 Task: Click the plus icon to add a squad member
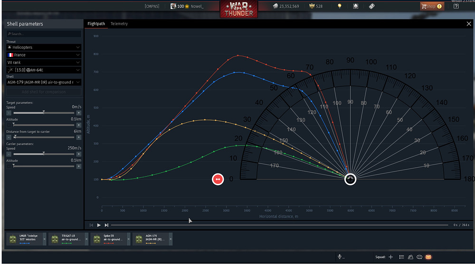point(391,257)
